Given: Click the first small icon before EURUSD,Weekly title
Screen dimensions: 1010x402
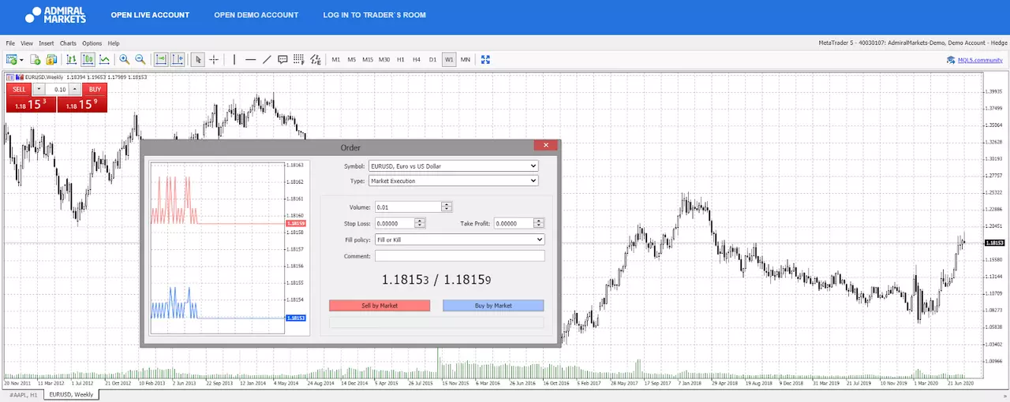Looking at the screenshot, I should point(9,76).
